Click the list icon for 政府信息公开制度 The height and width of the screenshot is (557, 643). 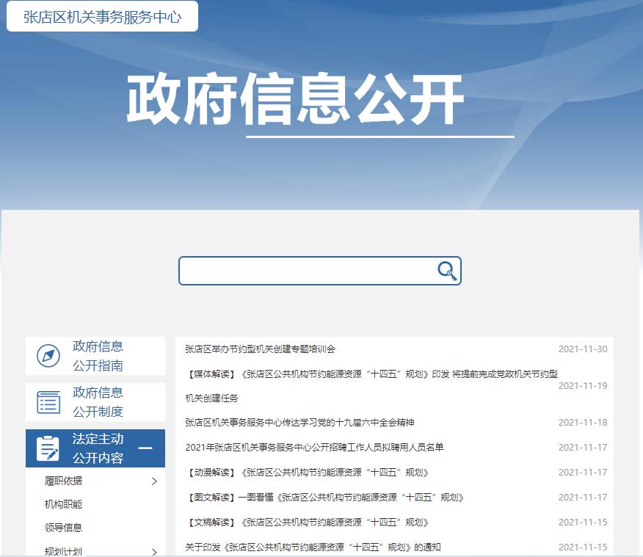click(x=48, y=402)
